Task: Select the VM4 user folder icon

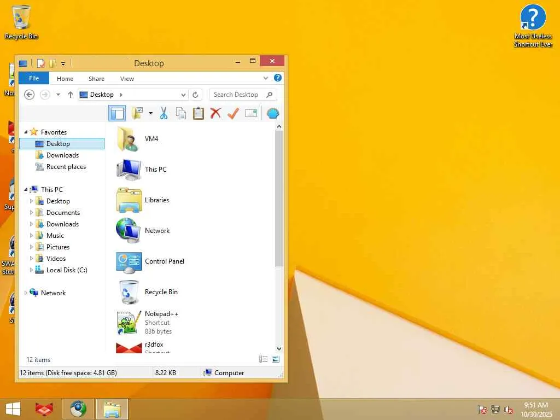Action: pyautogui.click(x=128, y=138)
